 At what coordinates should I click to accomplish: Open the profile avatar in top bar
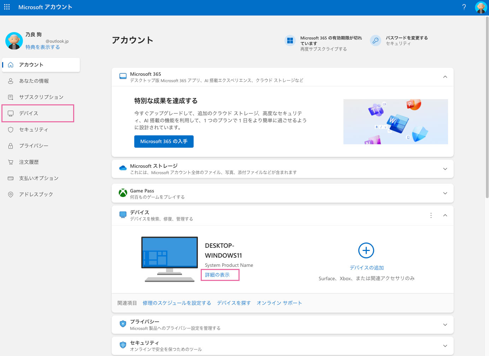pyautogui.click(x=481, y=7)
